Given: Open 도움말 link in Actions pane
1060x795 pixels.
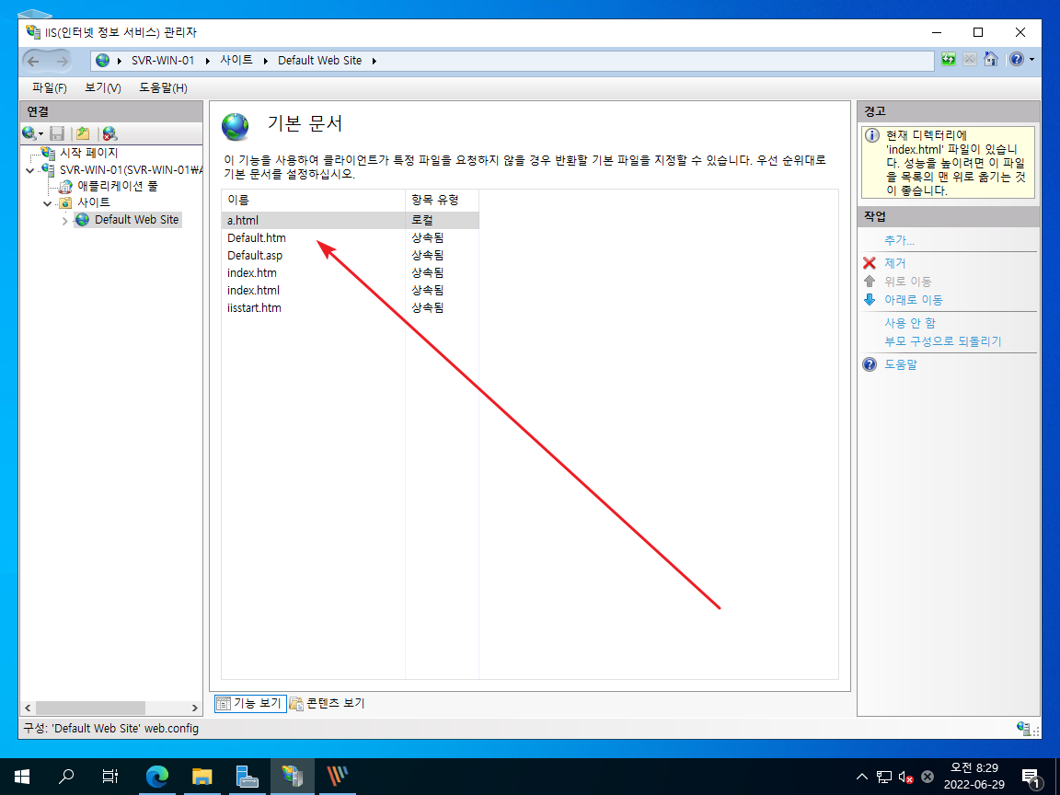Looking at the screenshot, I should click(x=901, y=364).
